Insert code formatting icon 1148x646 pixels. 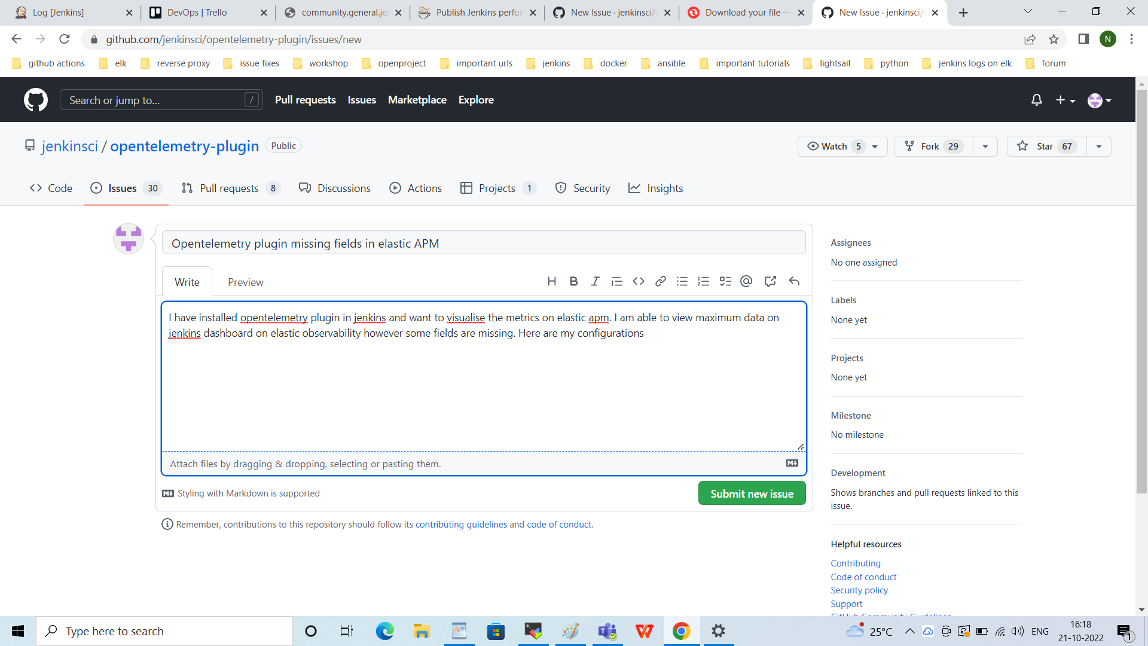639,281
